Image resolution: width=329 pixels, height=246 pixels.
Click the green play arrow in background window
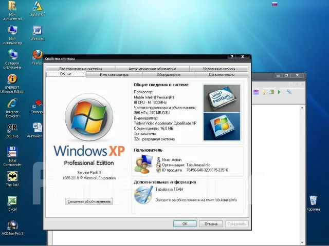click(x=279, y=92)
